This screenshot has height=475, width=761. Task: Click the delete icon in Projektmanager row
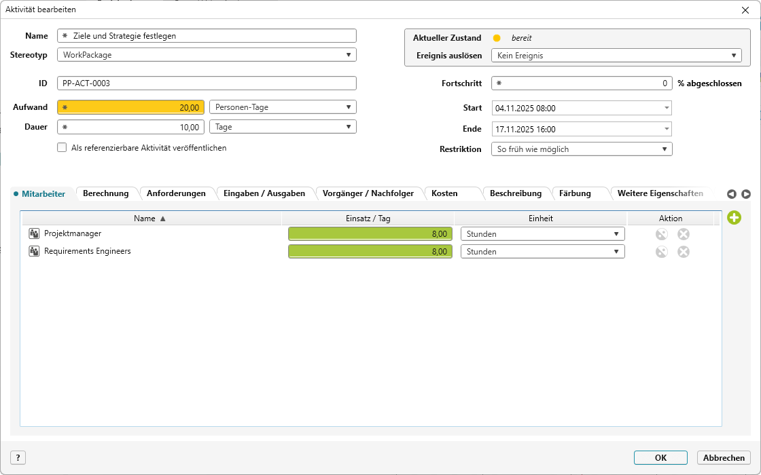coord(684,234)
